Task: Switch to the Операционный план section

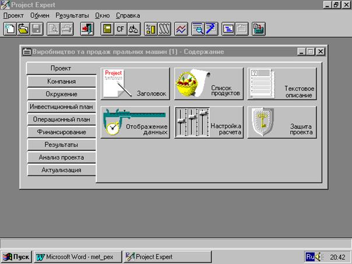Action: (x=61, y=119)
